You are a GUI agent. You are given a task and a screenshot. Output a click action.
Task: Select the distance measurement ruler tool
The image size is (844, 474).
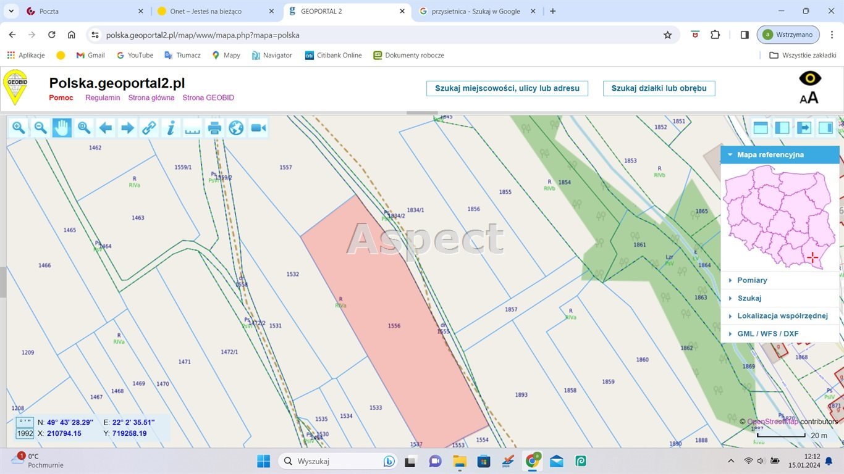tap(192, 128)
